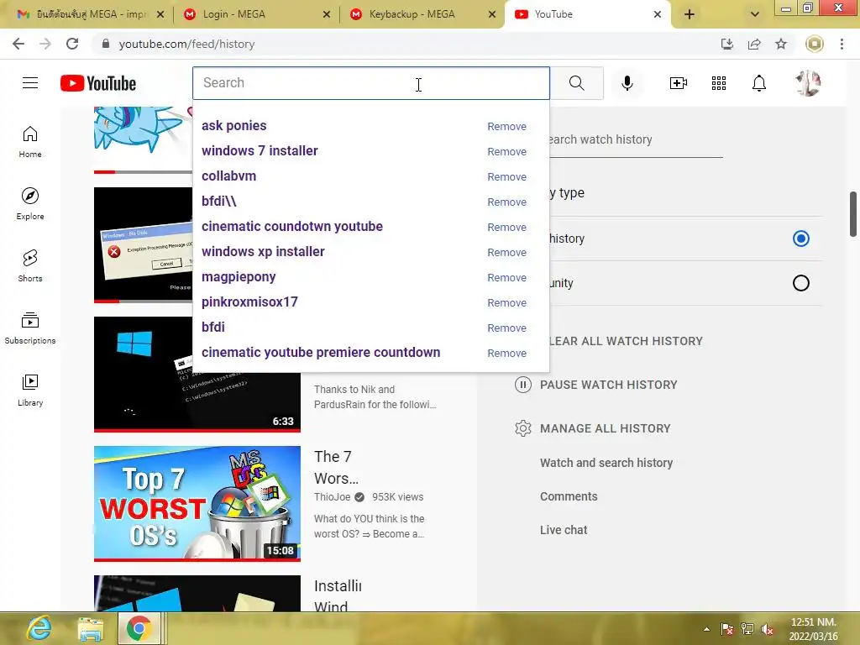
Task: Open Shorts in the sidebar
Action: coord(30,266)
